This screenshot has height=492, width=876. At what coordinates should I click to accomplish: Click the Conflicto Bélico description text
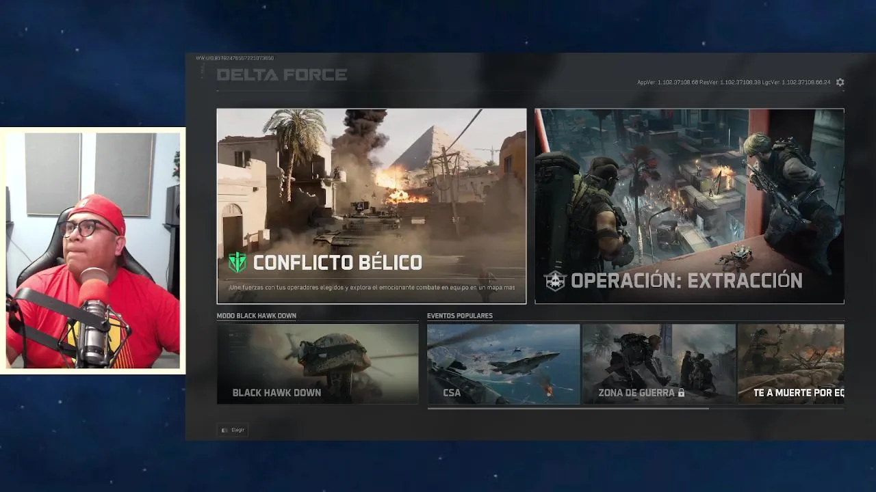[x=372, y=288]
